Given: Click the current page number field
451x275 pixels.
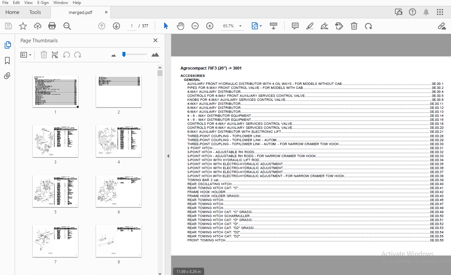Looking at the screenshot, I should (x=132, y=26).
